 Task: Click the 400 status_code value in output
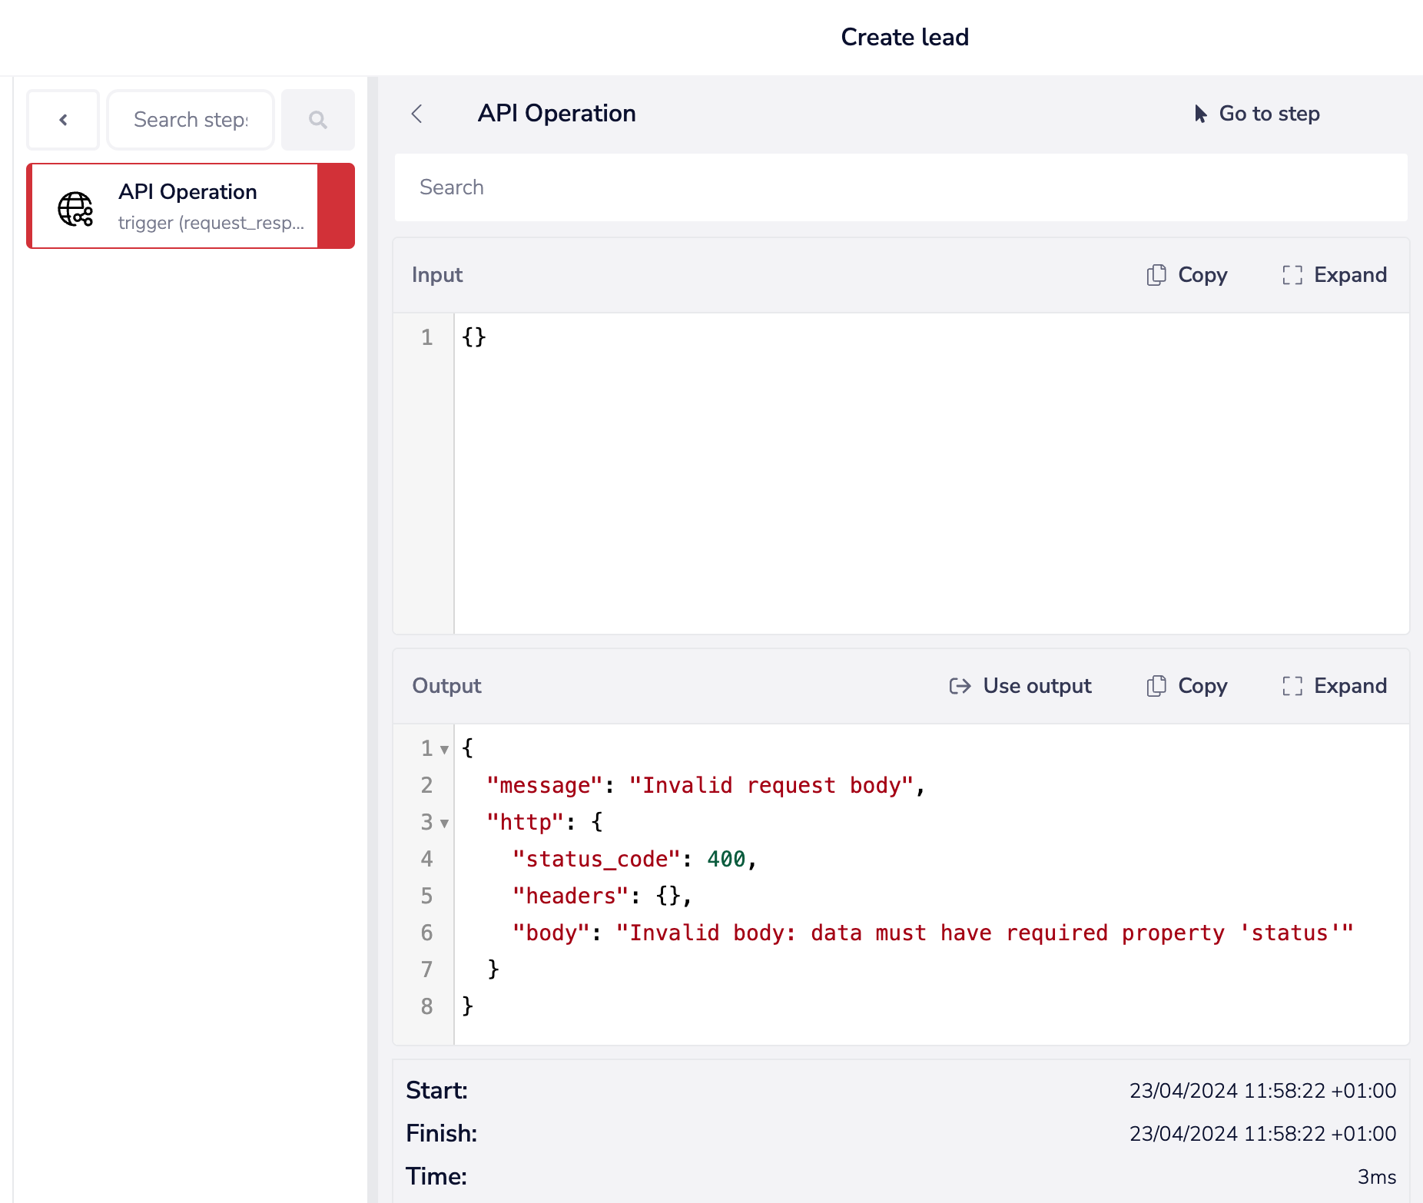coord(726,859)
